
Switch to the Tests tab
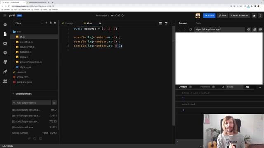tap(198, 23)
